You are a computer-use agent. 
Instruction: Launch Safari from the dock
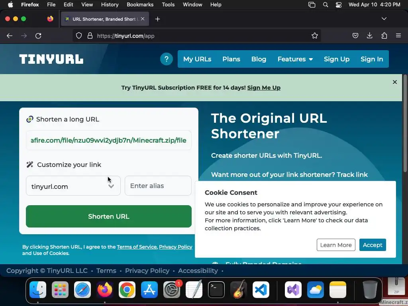[x=82, y=290]
